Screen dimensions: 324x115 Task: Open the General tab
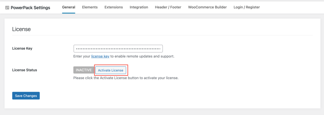[x=69, y=7]
